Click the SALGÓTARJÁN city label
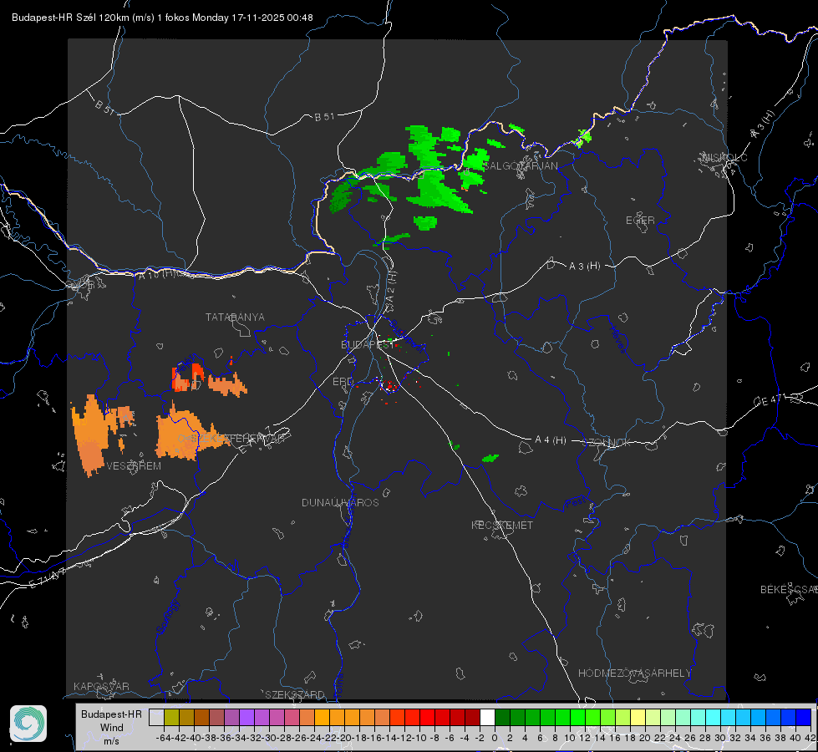This screenshot has height=752, width=818. 521,166
